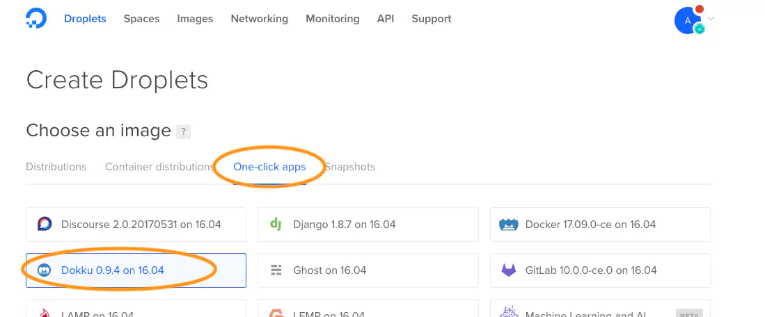
Task: Click the Django logo icon
Action: tap(276, 225)
